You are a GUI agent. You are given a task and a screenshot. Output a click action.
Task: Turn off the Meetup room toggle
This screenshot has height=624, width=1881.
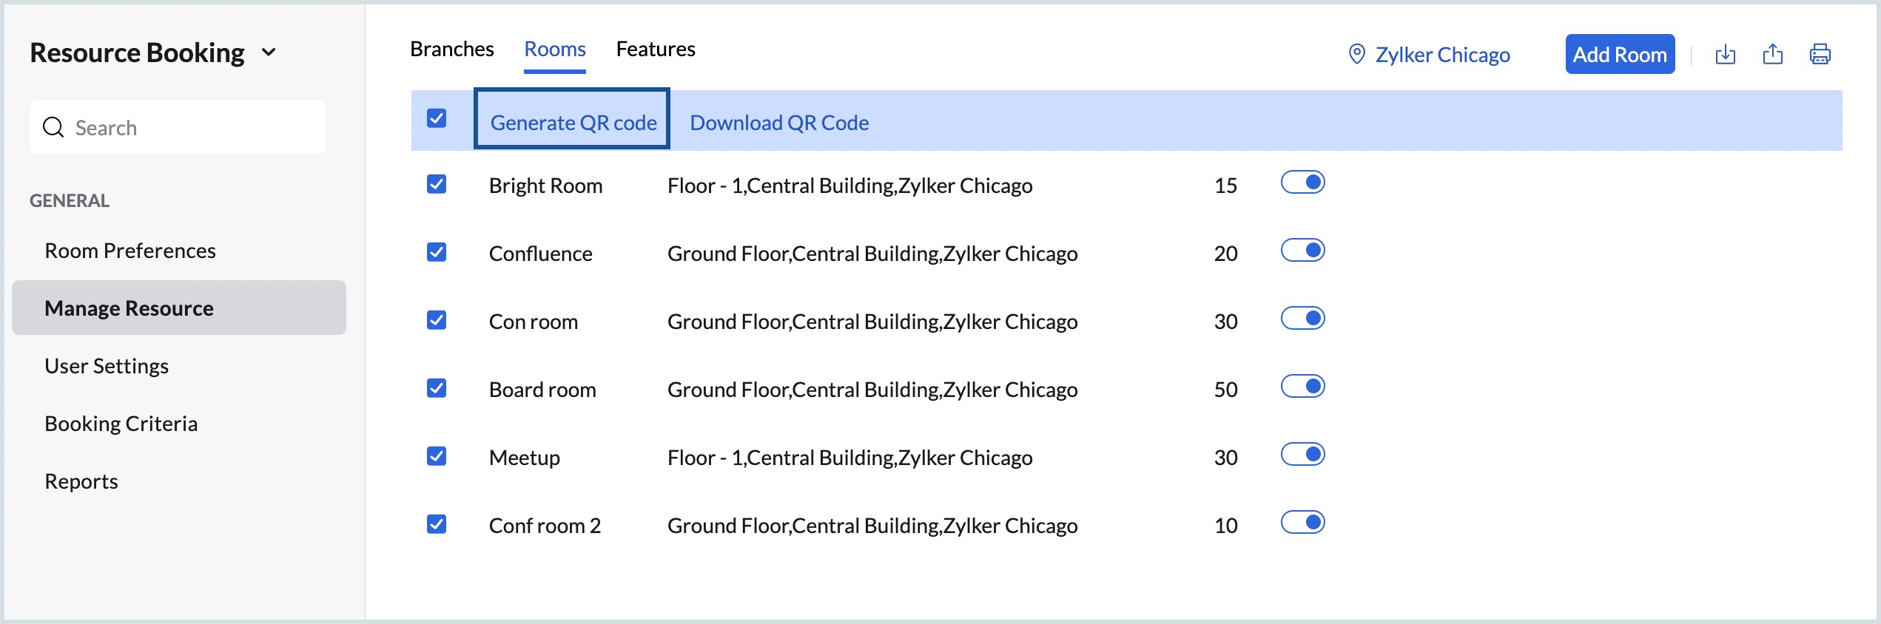coord(1302,455)
